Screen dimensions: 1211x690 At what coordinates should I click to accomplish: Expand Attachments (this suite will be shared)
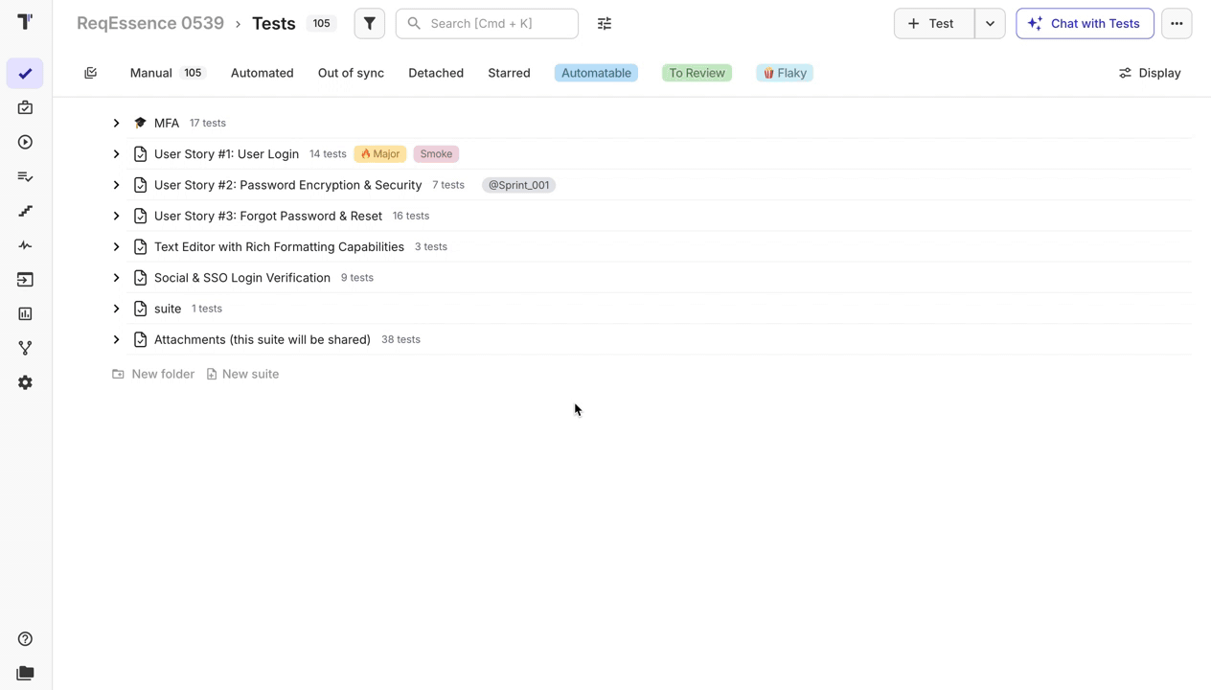(116, 339)
